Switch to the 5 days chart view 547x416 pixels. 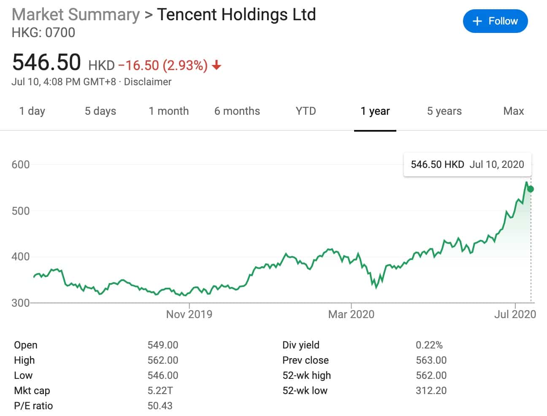pyautogui.click(x=100, y=111)
